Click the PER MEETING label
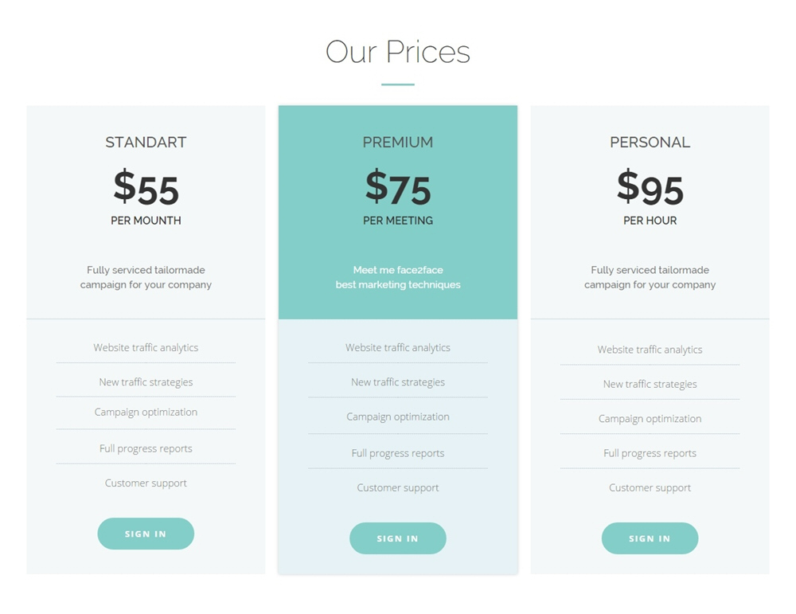The image size is (796, 614). (x=398, y=221)
